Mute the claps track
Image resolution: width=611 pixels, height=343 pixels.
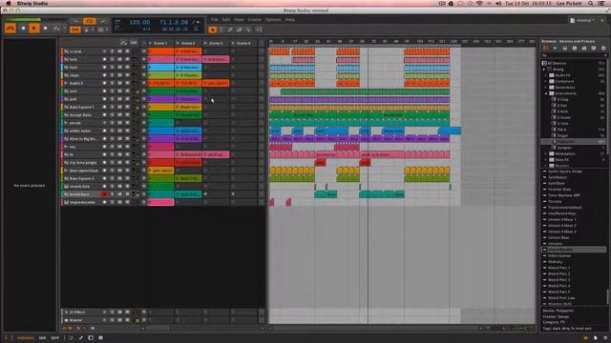point(119,75)
